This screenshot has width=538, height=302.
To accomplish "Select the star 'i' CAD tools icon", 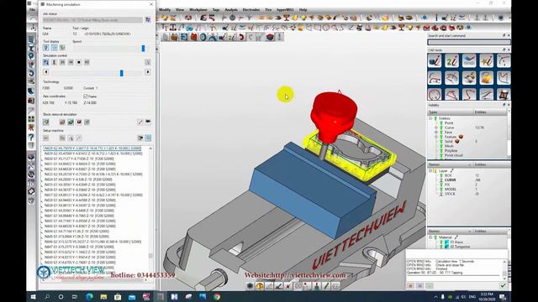I will point(486,60).
